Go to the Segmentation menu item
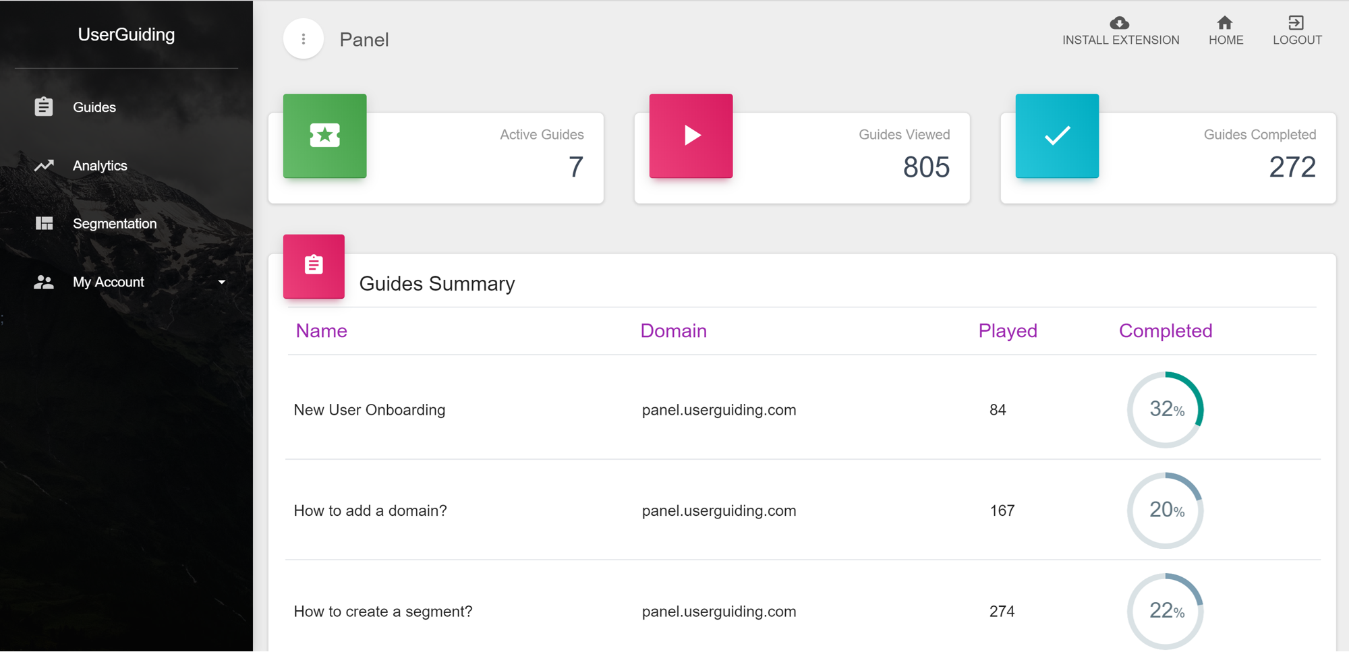This screenshot has height=652, width=1349. (115, 224)
